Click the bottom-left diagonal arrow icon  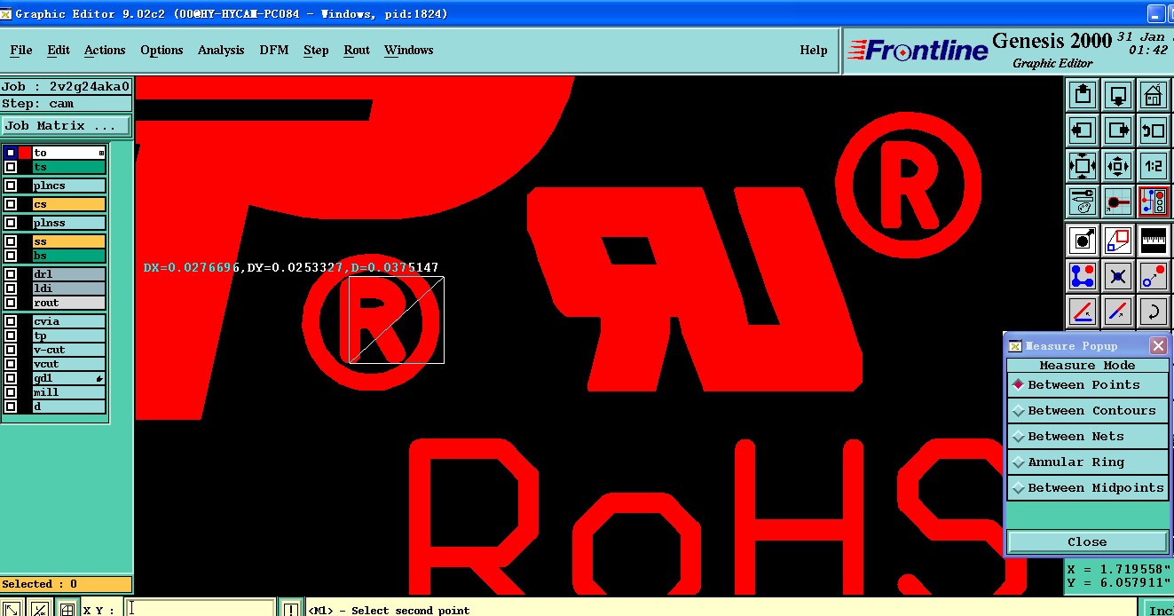[x=13, y=609]
